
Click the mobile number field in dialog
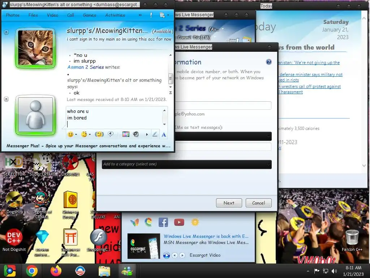tap(223, 147)
